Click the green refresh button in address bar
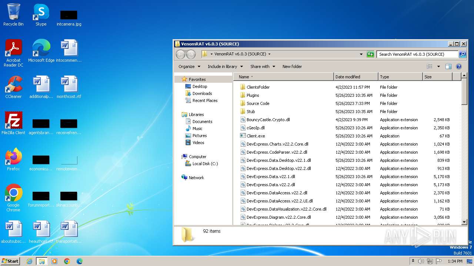 (370, 54)
